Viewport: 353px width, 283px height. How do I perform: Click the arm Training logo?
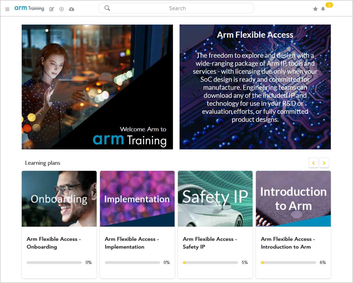coord(29,8)
